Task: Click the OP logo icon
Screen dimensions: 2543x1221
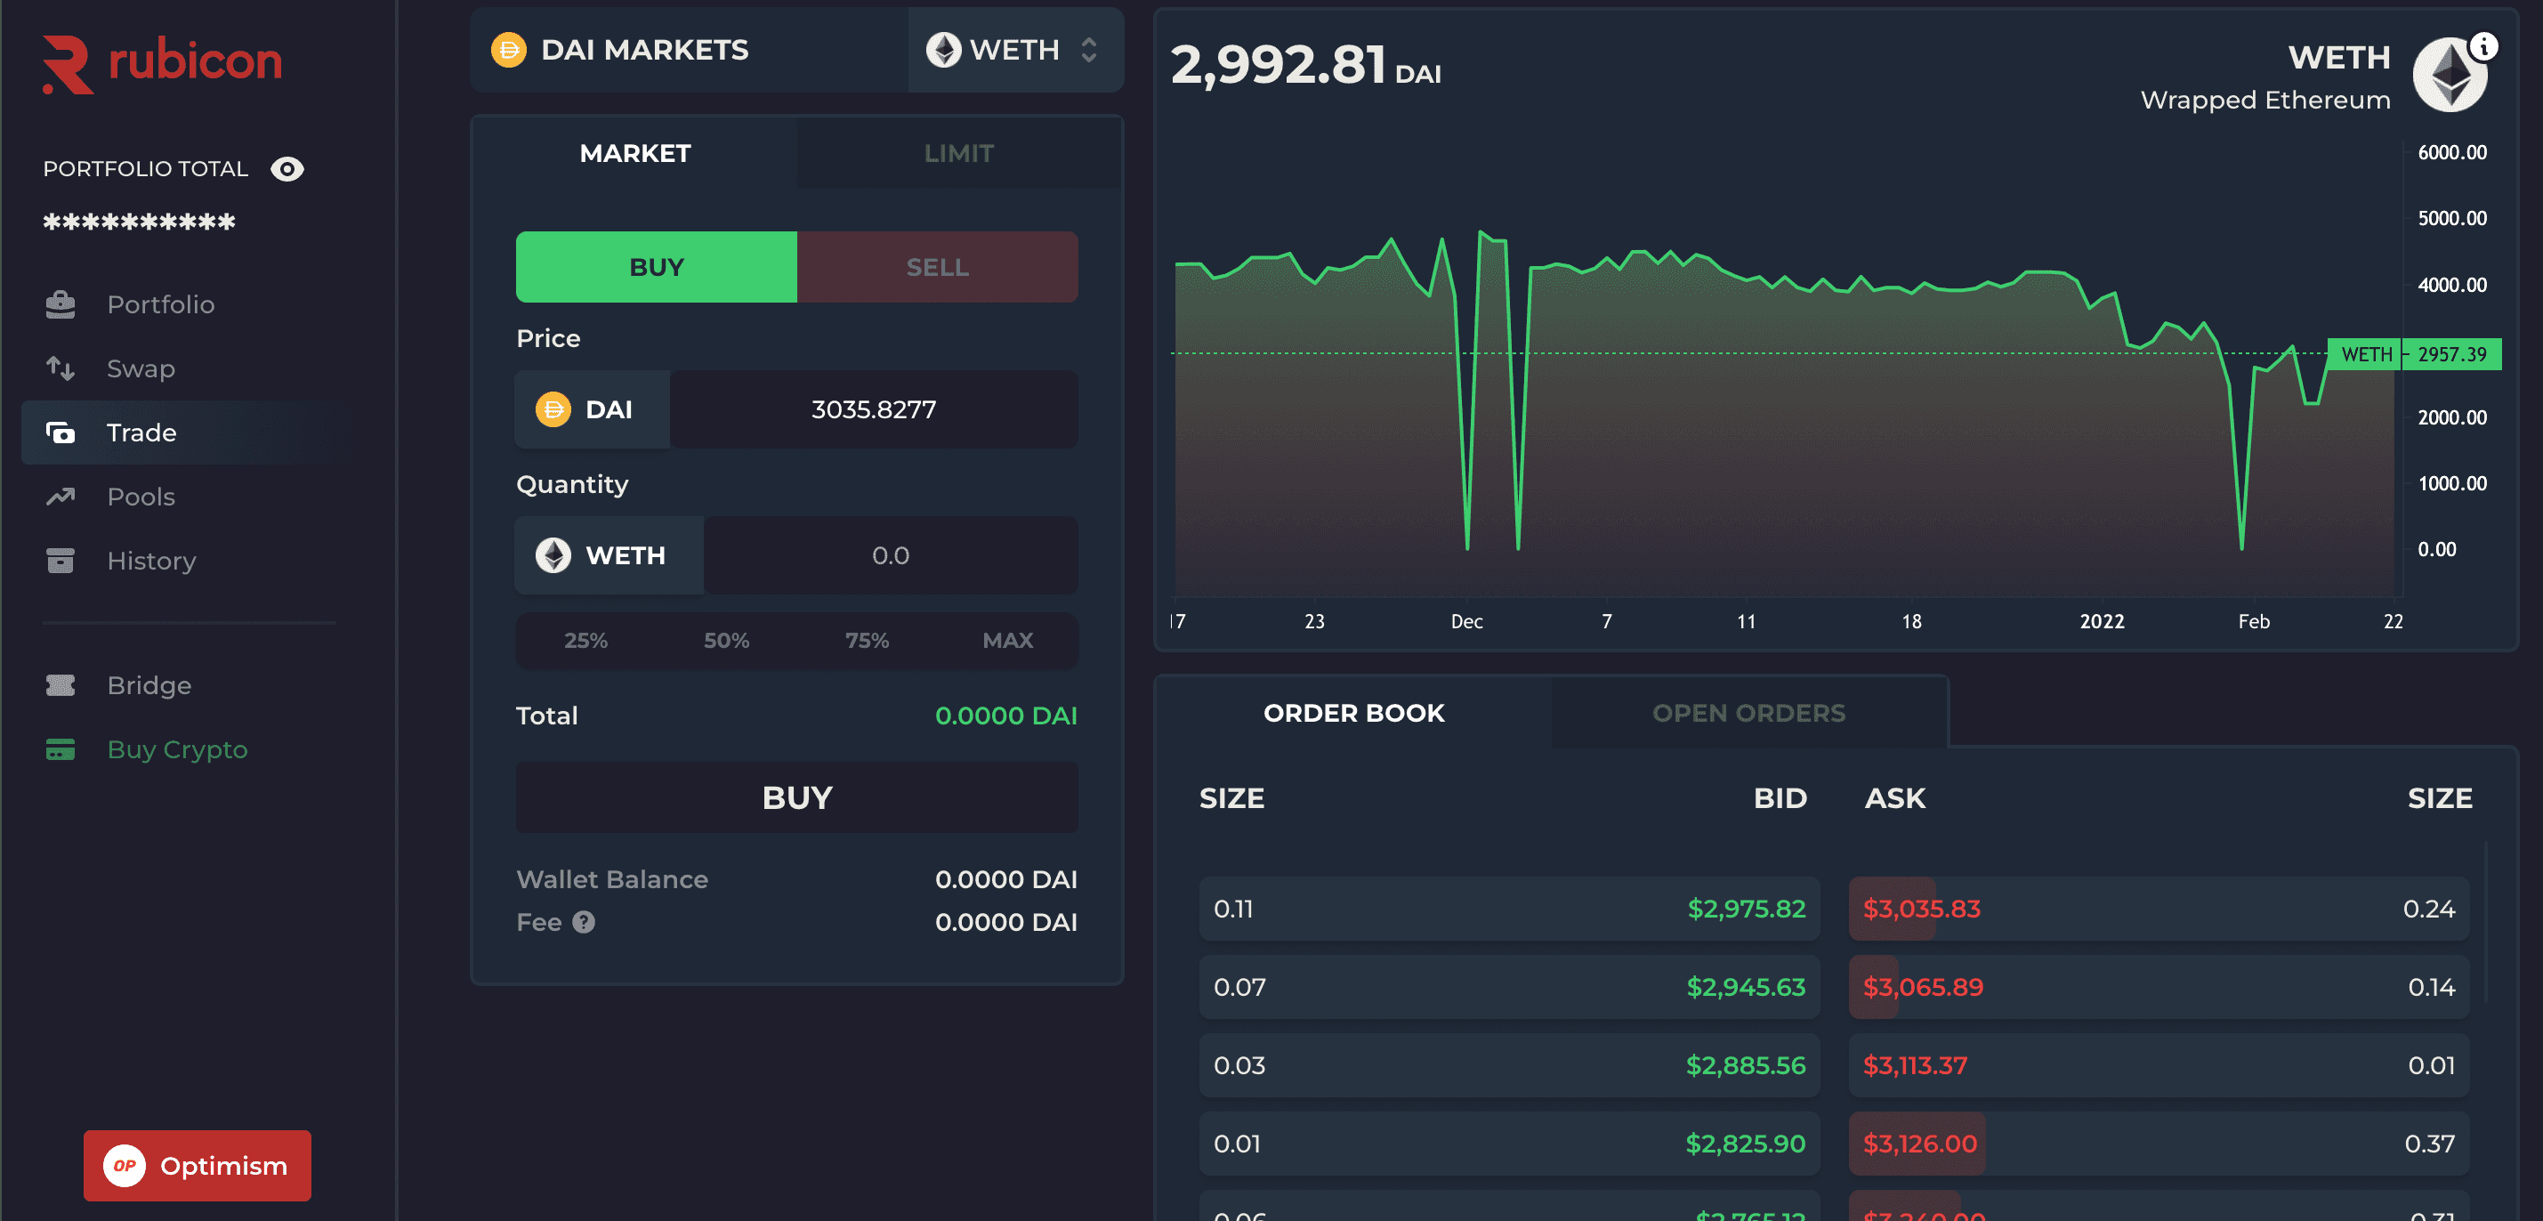Action: [125, 1166]
